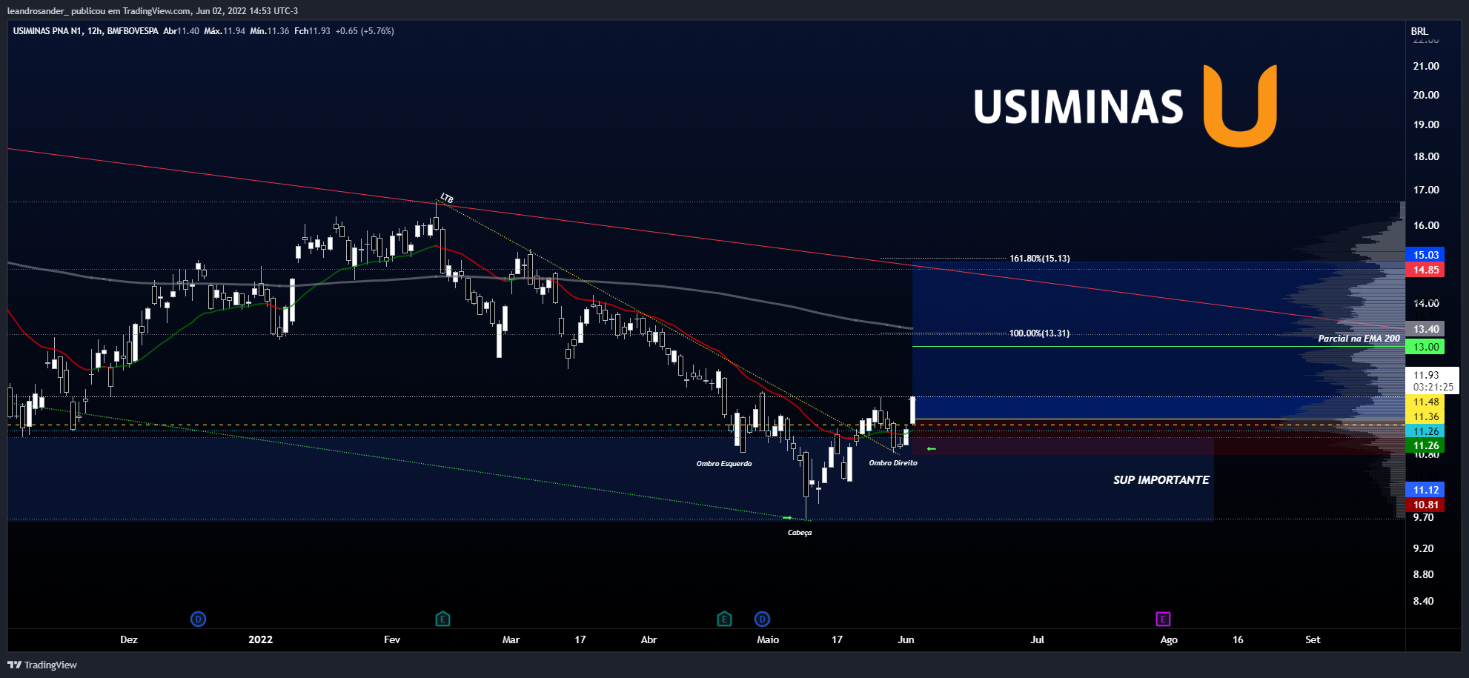Viewport: 1469px width, 678px height.
Task: Click the Parcial na EMA 200 annotation
Action: [1359, 339]
